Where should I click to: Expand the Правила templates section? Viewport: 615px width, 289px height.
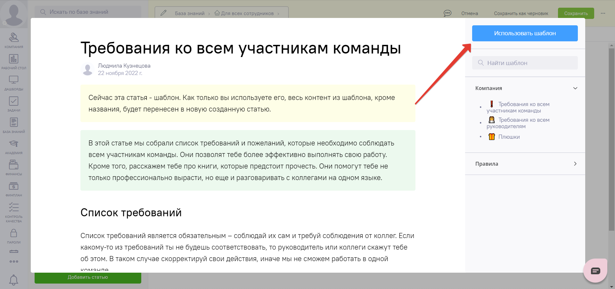(x=575, y=164)
